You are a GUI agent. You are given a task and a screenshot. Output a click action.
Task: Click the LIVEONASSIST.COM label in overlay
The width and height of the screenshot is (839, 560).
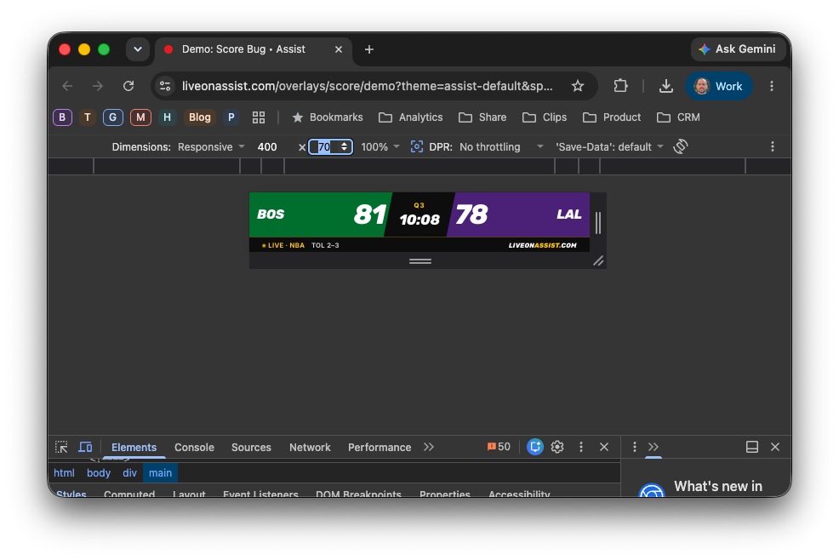point(543,245)
